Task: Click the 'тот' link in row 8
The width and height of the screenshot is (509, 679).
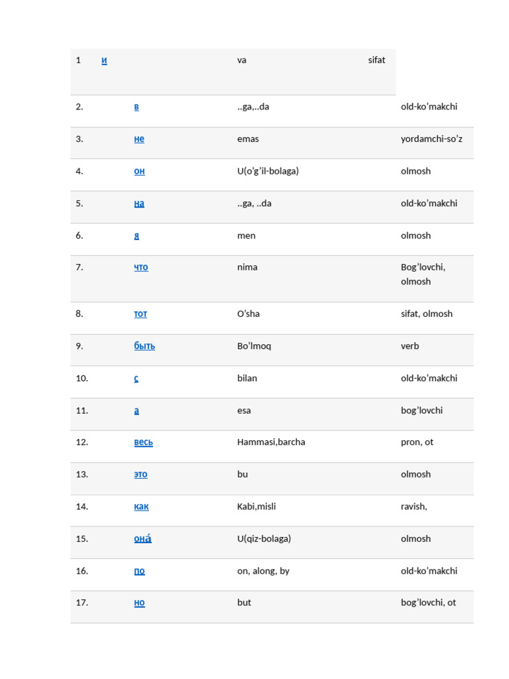Action: [141, 314]
